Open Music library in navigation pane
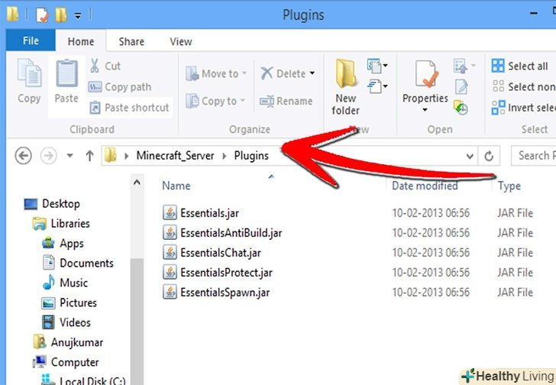The image size is (556, 385). pyautogui.click(x=65, y=283)
